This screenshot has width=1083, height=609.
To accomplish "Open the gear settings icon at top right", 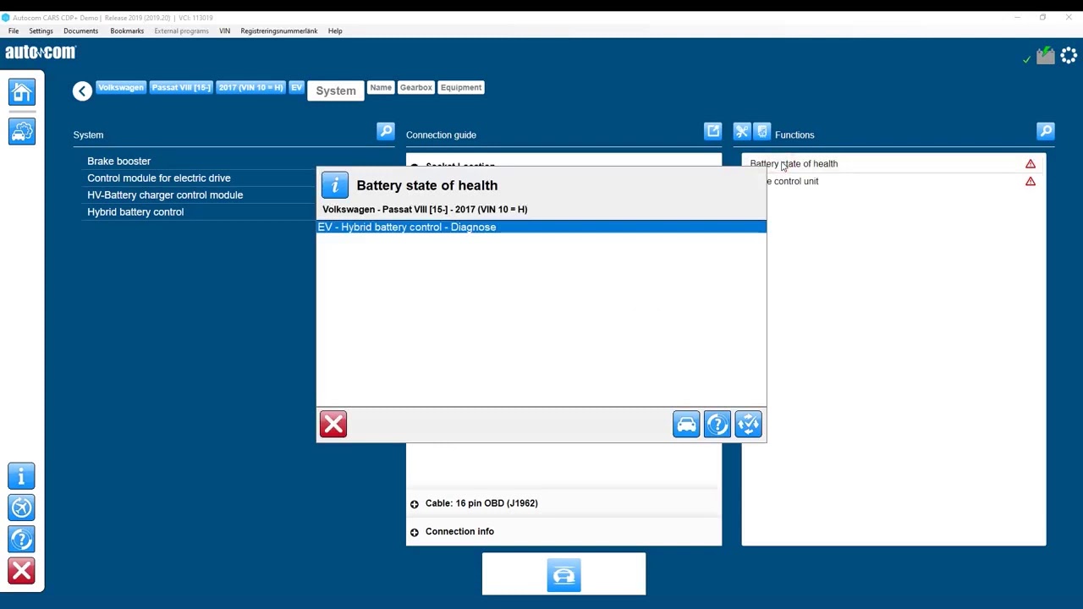I will (1069, 56).
